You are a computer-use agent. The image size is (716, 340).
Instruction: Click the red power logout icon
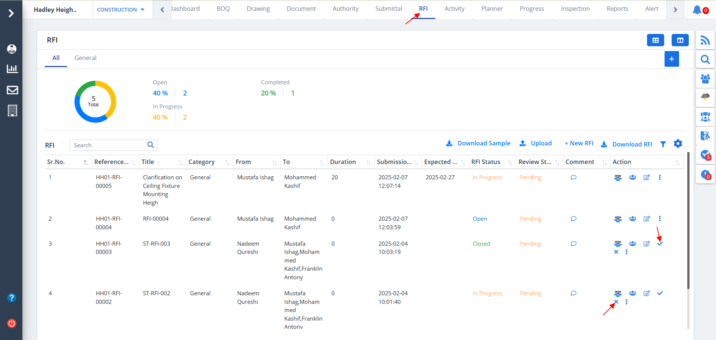pos(12,323)
